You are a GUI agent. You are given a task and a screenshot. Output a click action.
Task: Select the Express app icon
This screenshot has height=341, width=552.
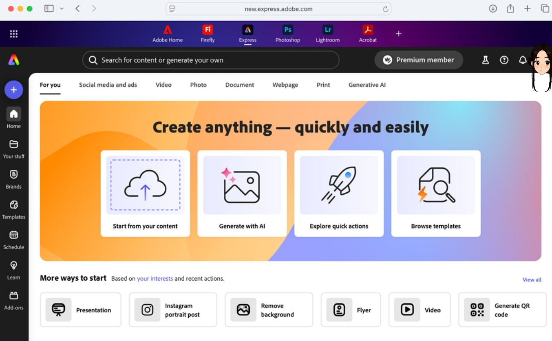point(247,34)
